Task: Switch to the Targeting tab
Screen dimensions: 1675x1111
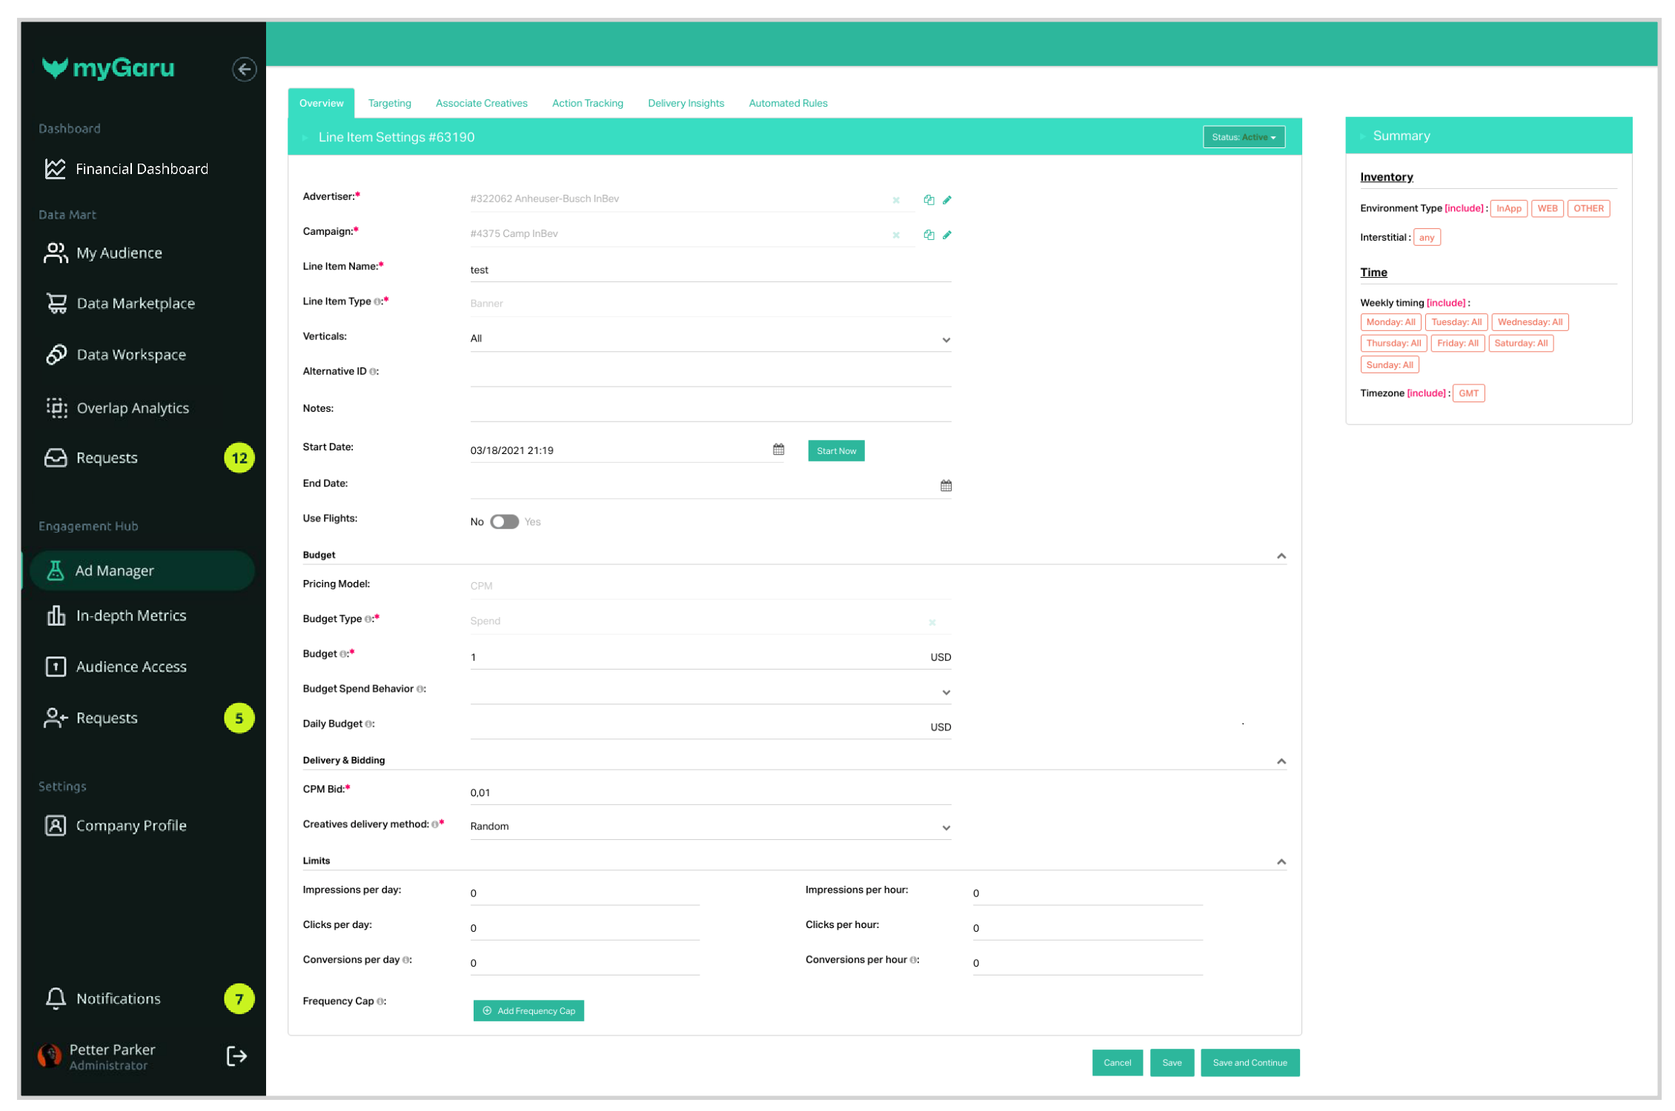Action: tap(389, 103)
